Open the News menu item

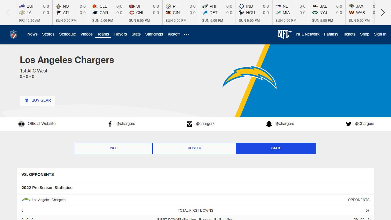[32, 34]
